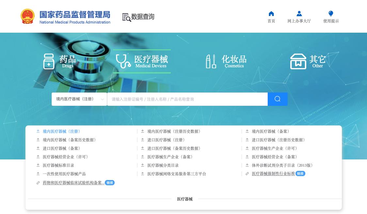The width and height of the screenshot is (367, 214).
Task: Open 网上办事大厅 via the person icon
Action: point(299,14)
